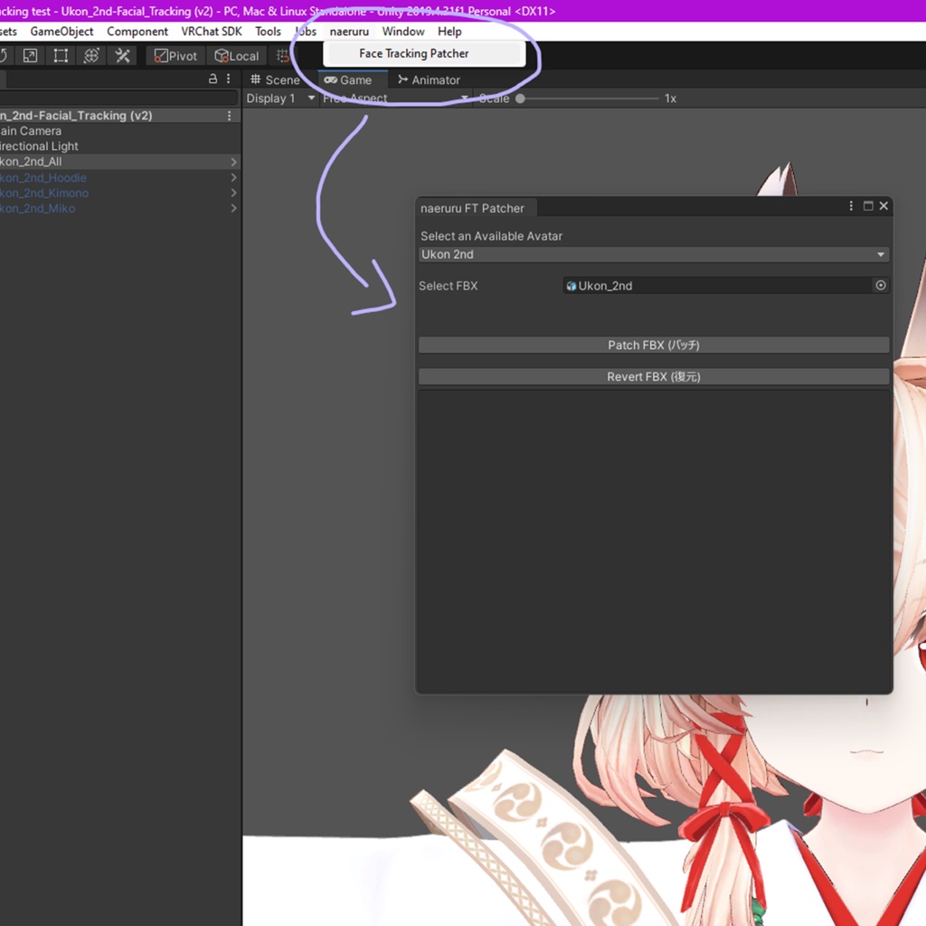Open the FBX object picker for Ukon_2nd
The width and height of the screenshot is (926, 926).
click(x=881, y=285)
